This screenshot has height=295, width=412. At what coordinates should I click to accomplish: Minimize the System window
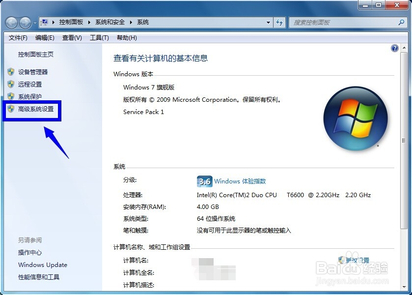[x=365, y=5]
